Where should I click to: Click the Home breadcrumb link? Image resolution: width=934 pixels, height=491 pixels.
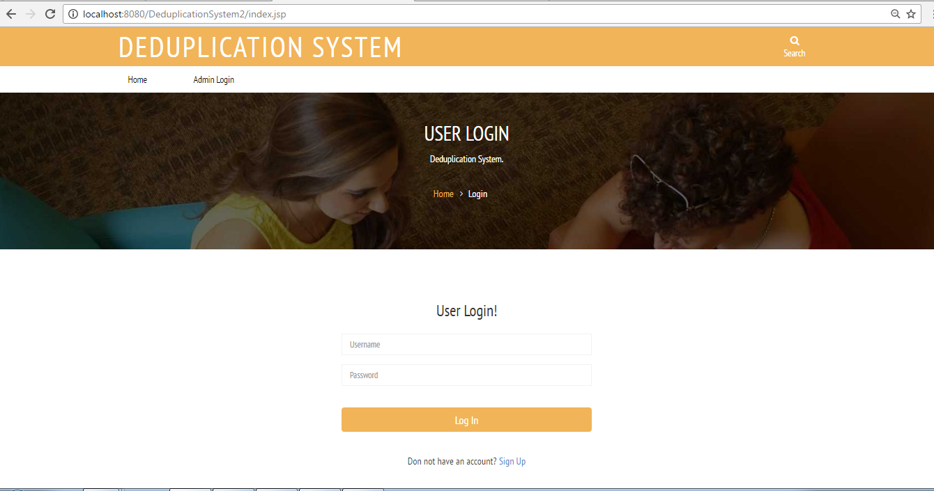(x=443, y=194)
